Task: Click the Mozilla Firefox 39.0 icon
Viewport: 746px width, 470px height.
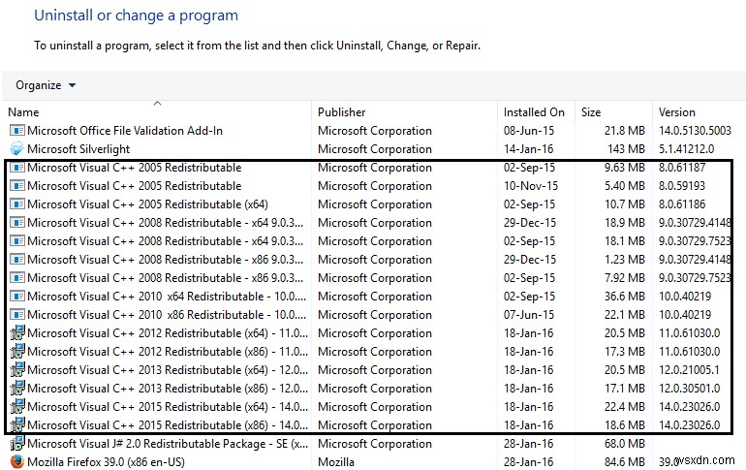Action: point(17,462)
